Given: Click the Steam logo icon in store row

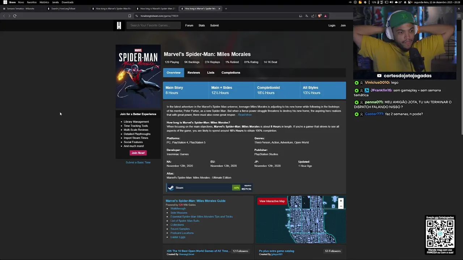Looking at the screenshot, I should pos(171,188).
